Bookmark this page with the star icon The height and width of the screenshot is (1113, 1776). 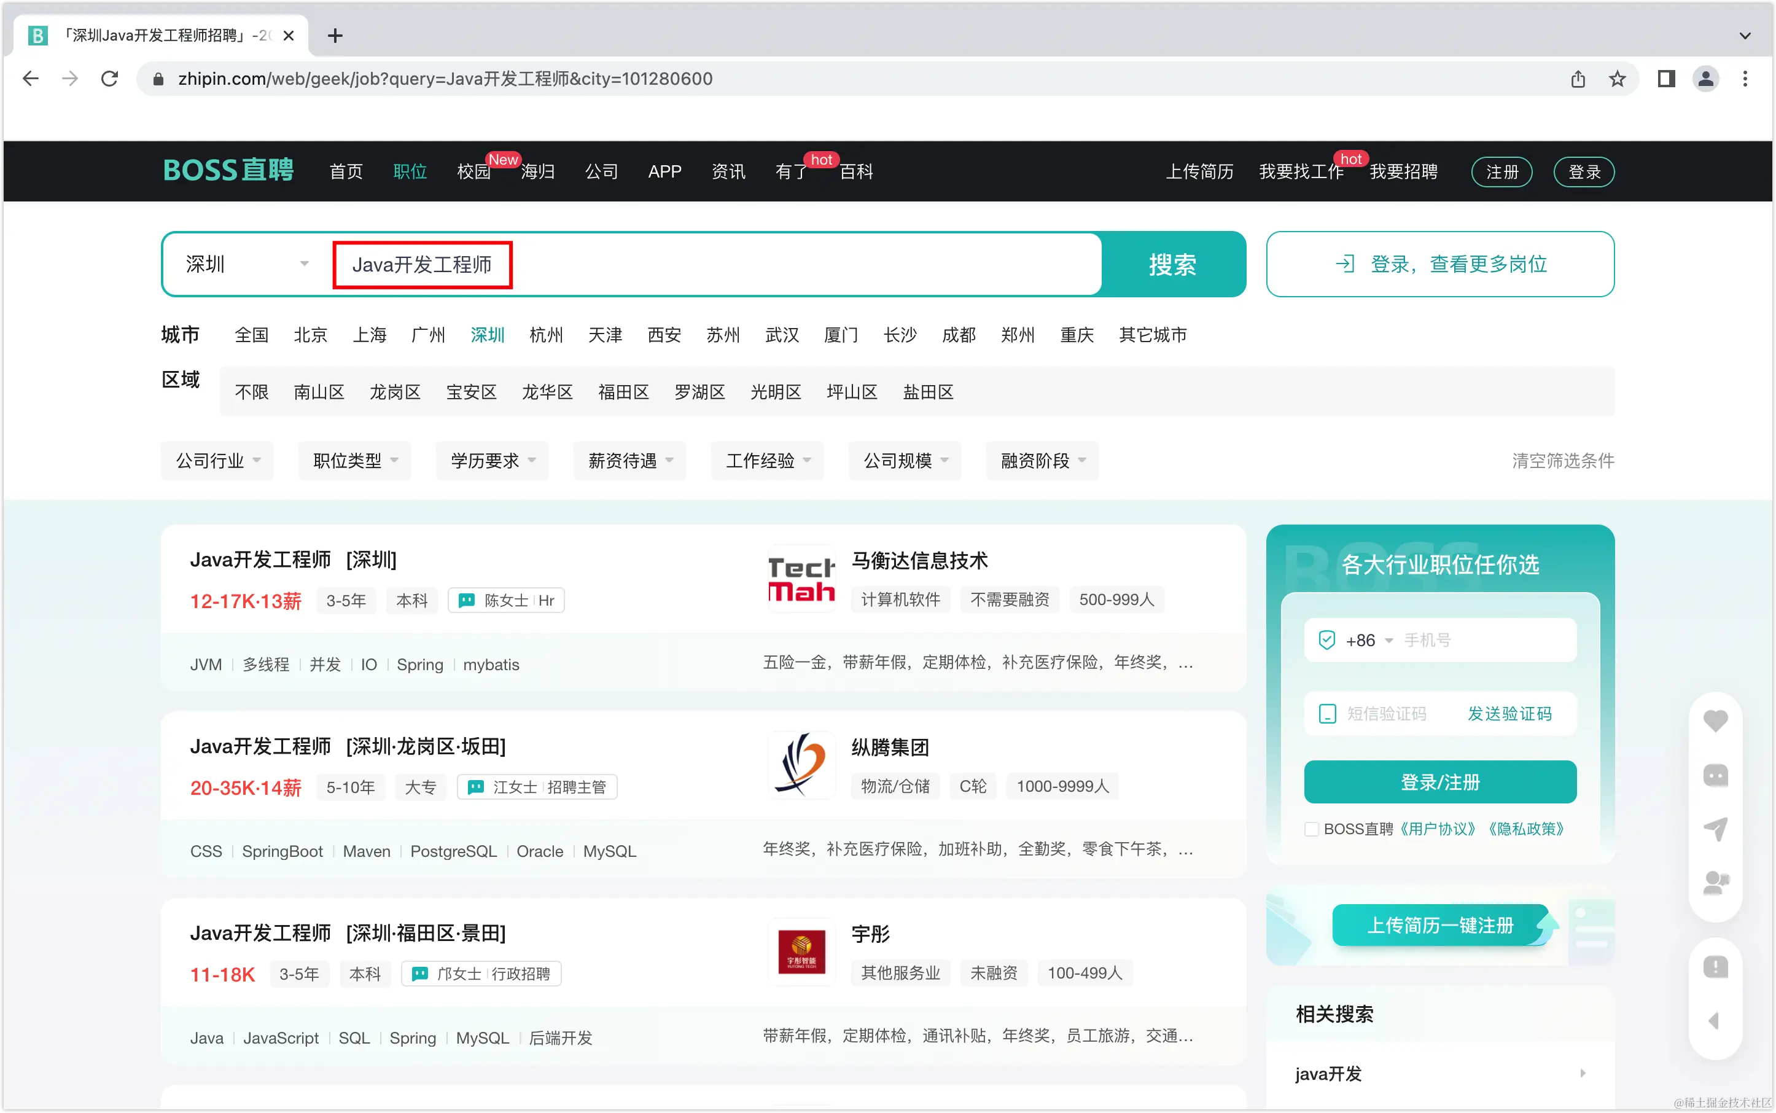(x=1616, y=79)
